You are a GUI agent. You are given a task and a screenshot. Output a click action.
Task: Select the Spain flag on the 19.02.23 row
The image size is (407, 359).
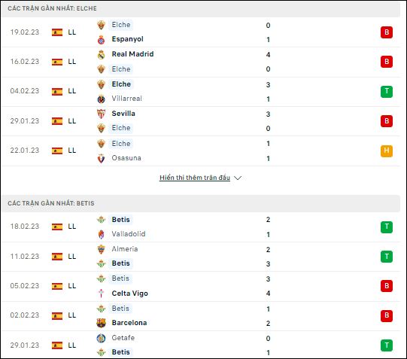(x=57, y=32)
